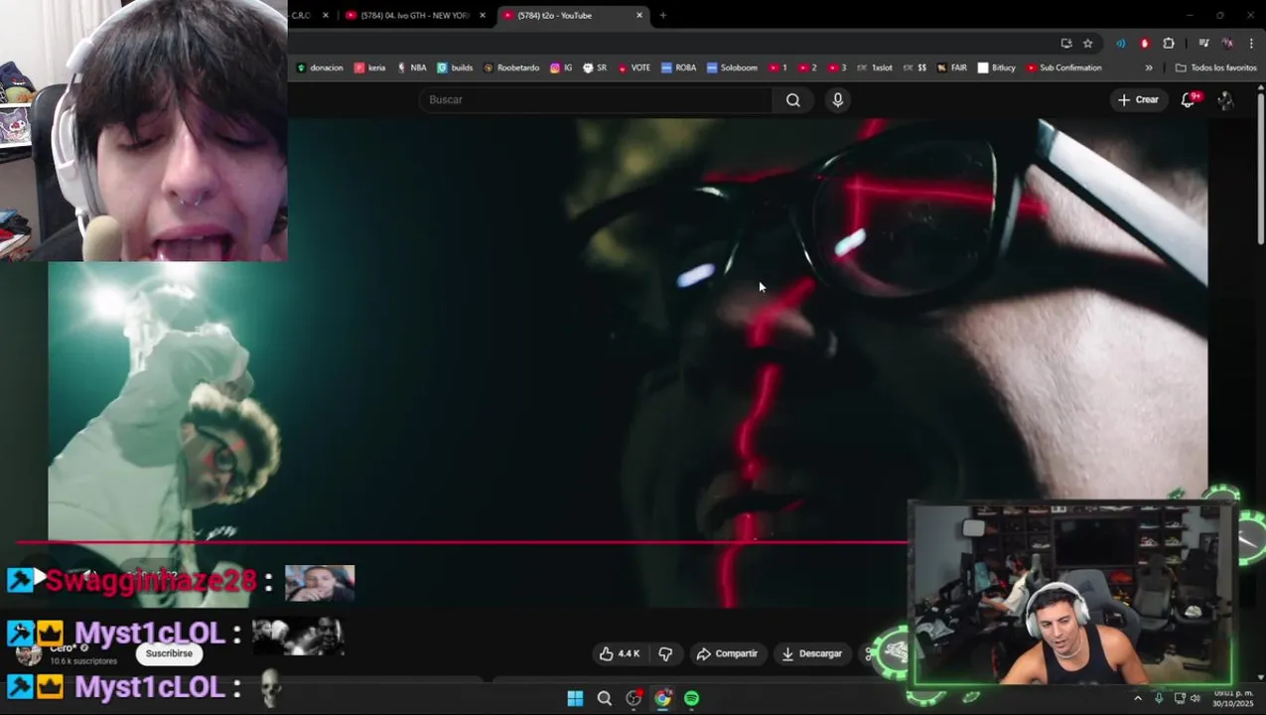The height and width of the screenshot is (715, 1266).
Task: Click the Crear button
Action: (x=1138, y=99)
